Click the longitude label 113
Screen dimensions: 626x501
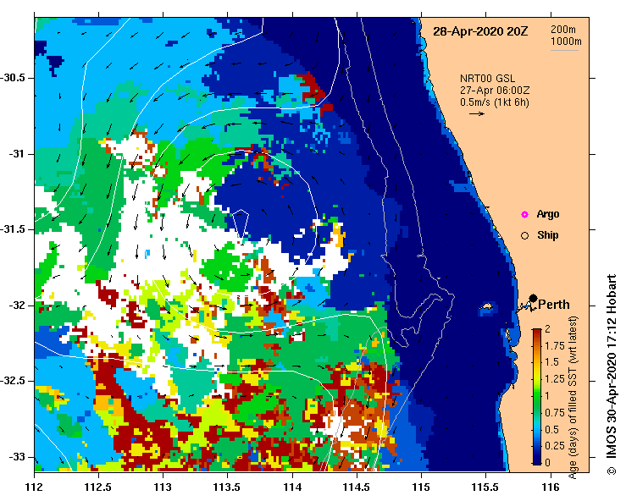(x=163, y=487)
